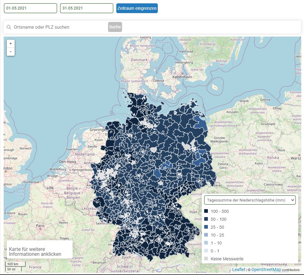Click the 100 - 500 legend color swatch

(206, 211)
